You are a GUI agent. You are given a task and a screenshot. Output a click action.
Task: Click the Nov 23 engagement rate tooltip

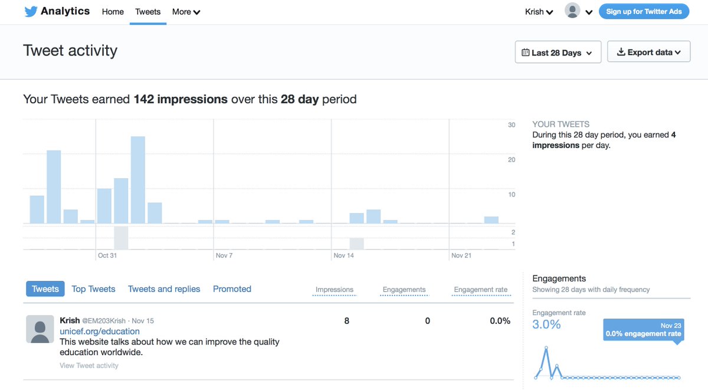[643, 330]
